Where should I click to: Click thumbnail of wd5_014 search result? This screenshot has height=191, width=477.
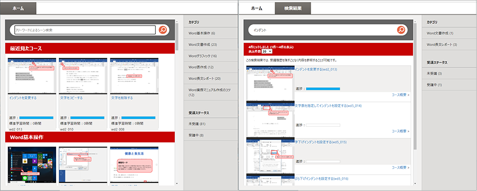tap(270, 119)
